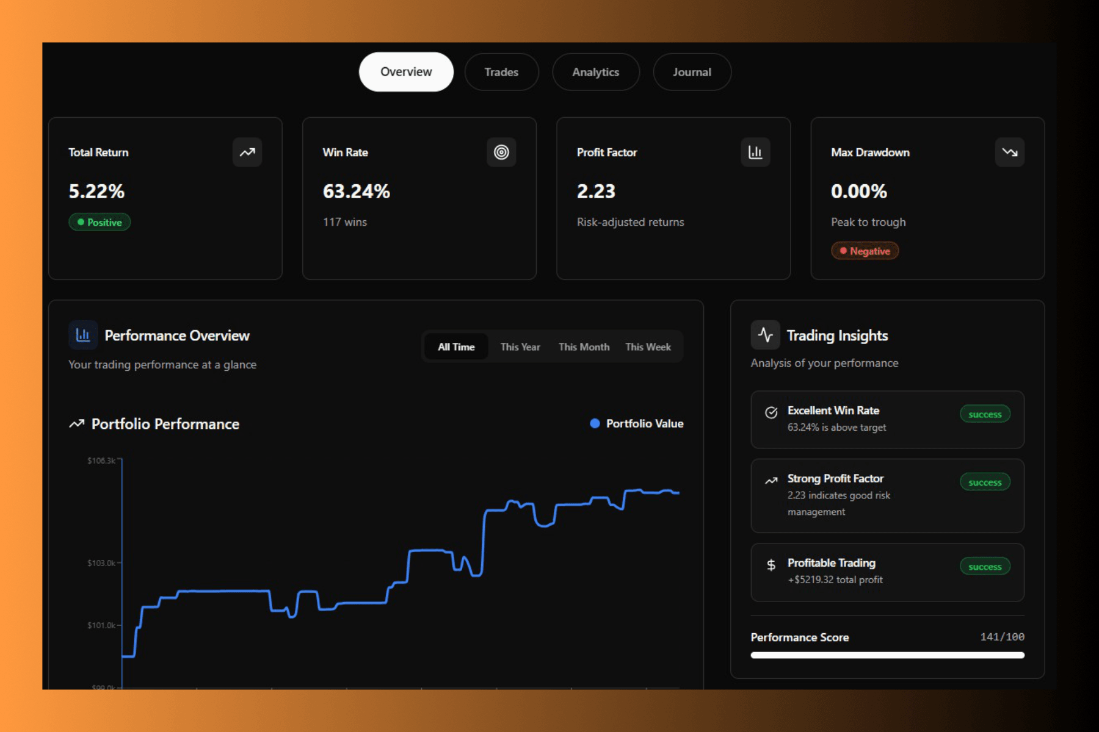Click the target icon on the Win Rate card
The width and height of the screenshot is (1099, 732).
501,152
